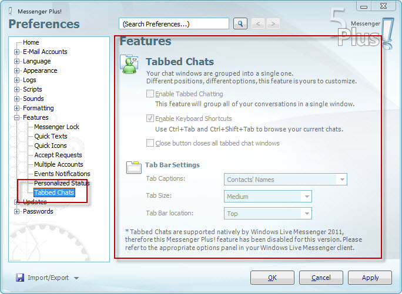Click the Search Preferences input field
The image size is (402, 294).
pyautogui.click(x=174, y=23)
